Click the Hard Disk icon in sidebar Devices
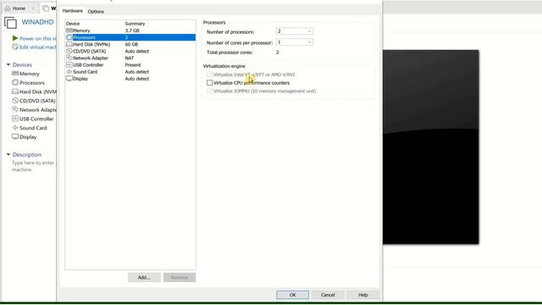Viewport: 542px width, 305px height. 15,91
